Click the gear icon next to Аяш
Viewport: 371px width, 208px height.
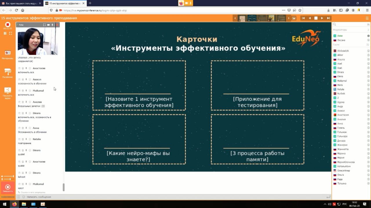coord(368,36)
